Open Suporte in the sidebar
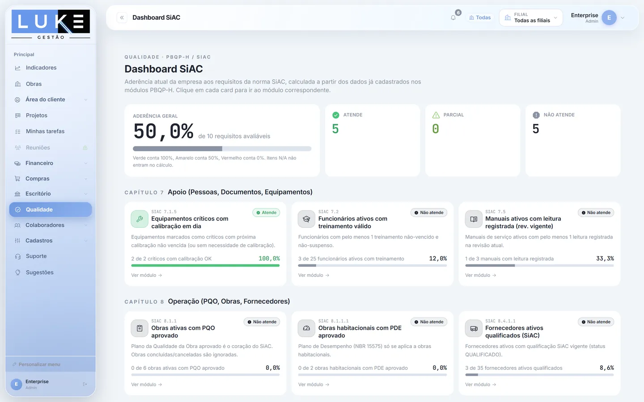 51,256
